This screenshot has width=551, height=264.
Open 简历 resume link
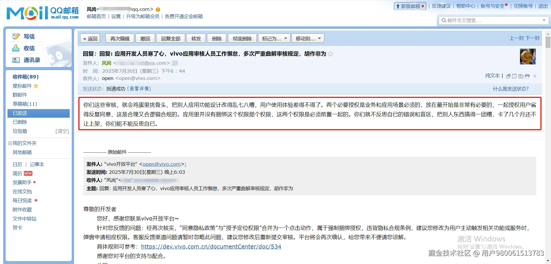coord(17,174)
